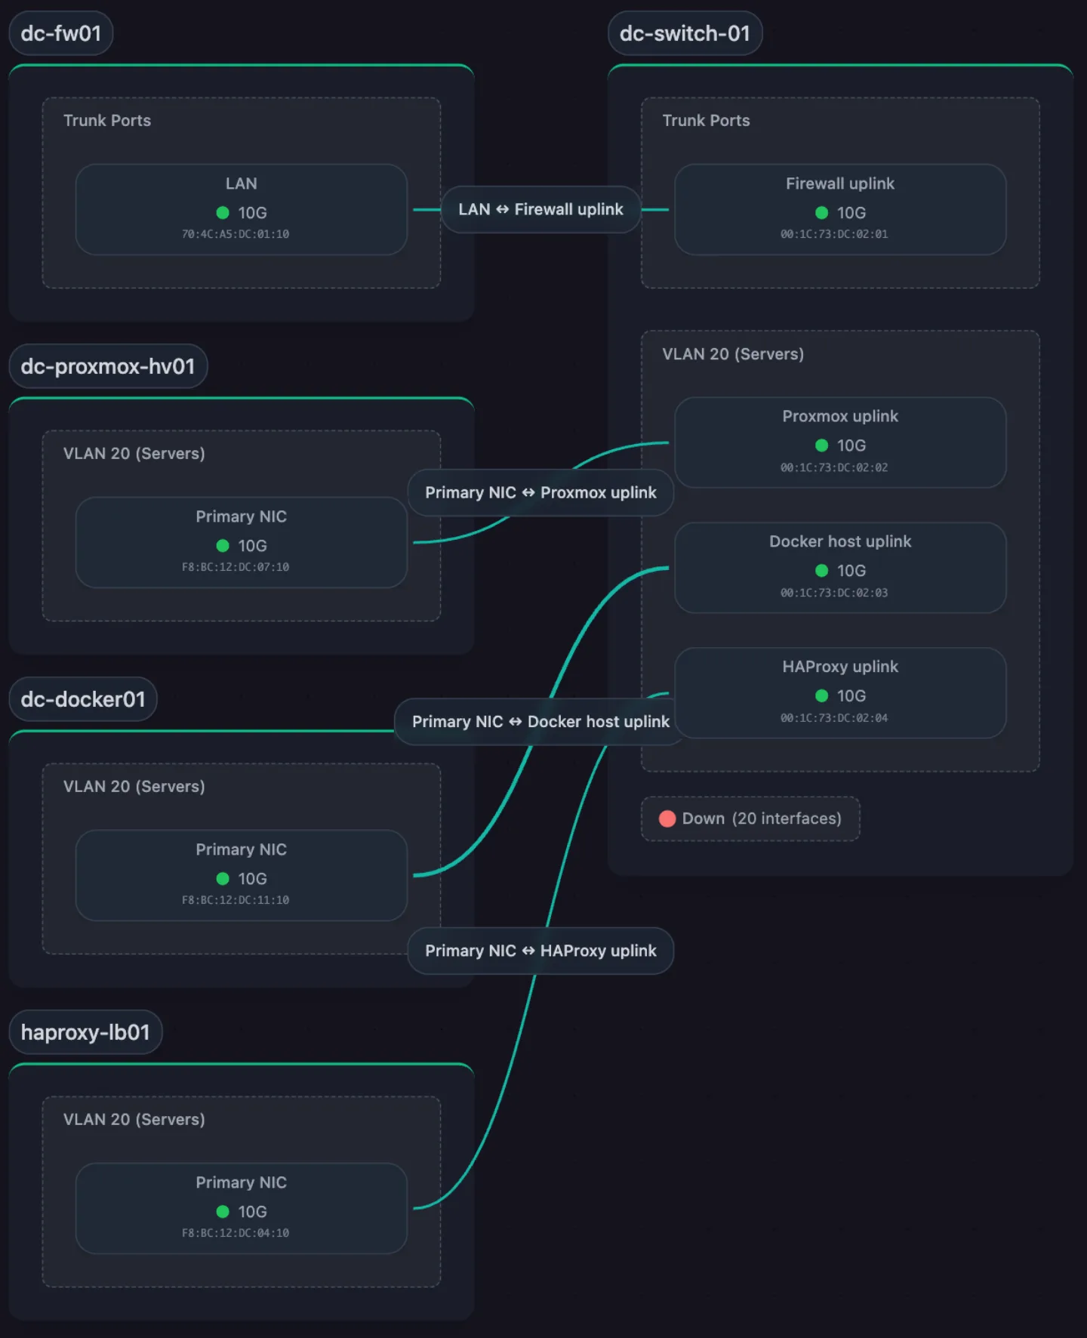Open the dc-switch-01 device label
The height and width of the screenshot is (1338, 1087).
[x=685, y=33]
